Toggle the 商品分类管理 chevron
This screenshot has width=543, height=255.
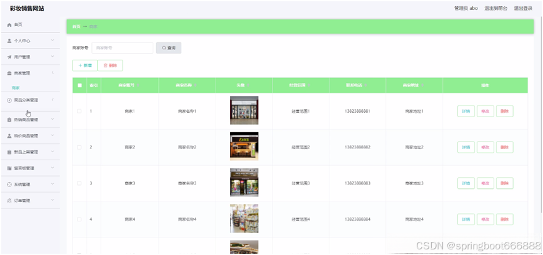(52, 100)
